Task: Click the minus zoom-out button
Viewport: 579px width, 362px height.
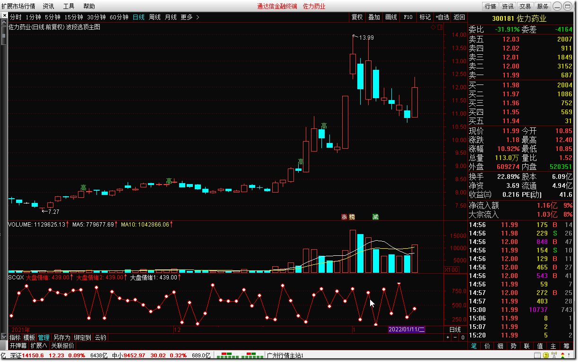Action: (455, 337)
